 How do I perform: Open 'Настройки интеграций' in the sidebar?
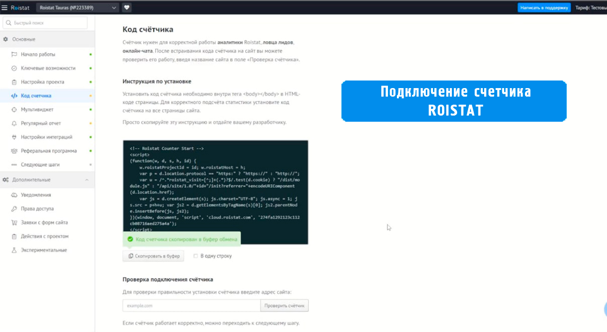click(47, 137)
